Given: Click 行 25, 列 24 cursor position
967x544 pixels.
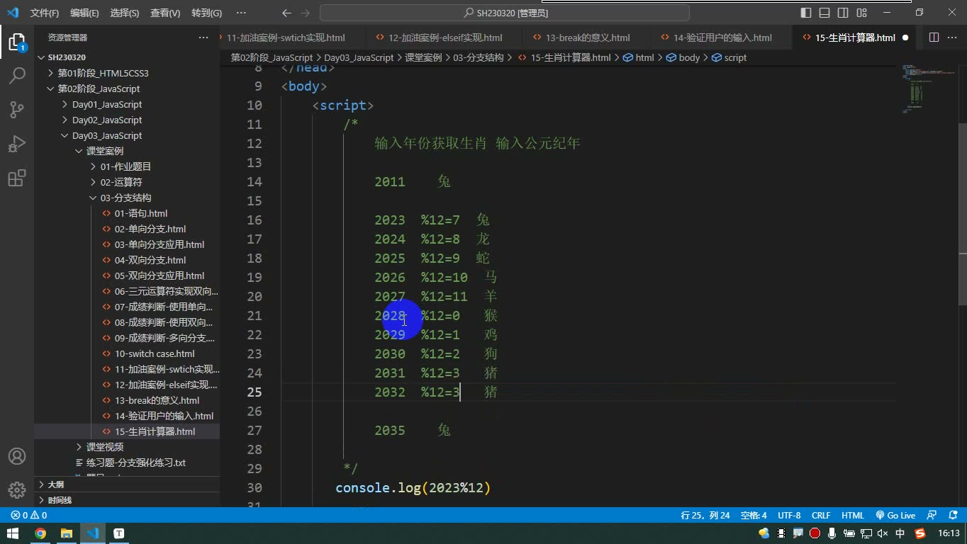Looking at the screenshot, I should tap(705, 515).
